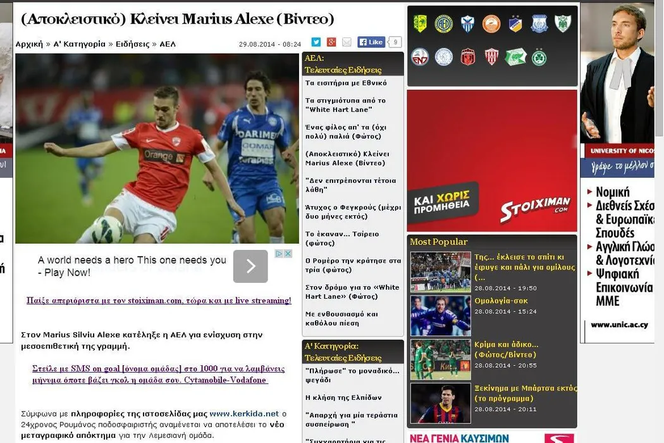Image resolution: width=664 pixels, height=443 pixels.
Task: Open the Ειδήσεις breadcrumb link
Action: pyautogui.click(x=132, y=44)
